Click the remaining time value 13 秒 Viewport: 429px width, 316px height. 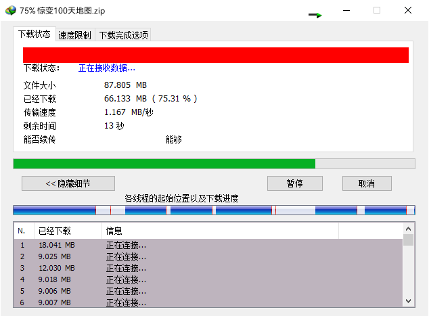tap(114, 126)
